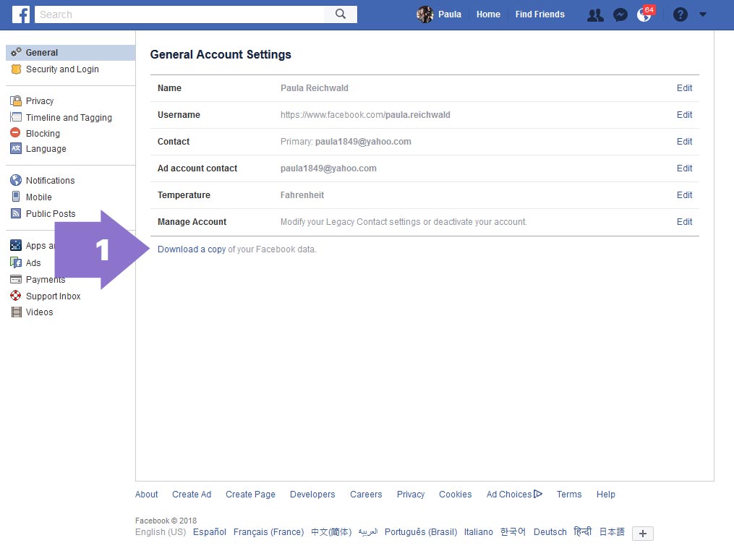
Task: Click the Payments card icon
Action: point(16,279)
